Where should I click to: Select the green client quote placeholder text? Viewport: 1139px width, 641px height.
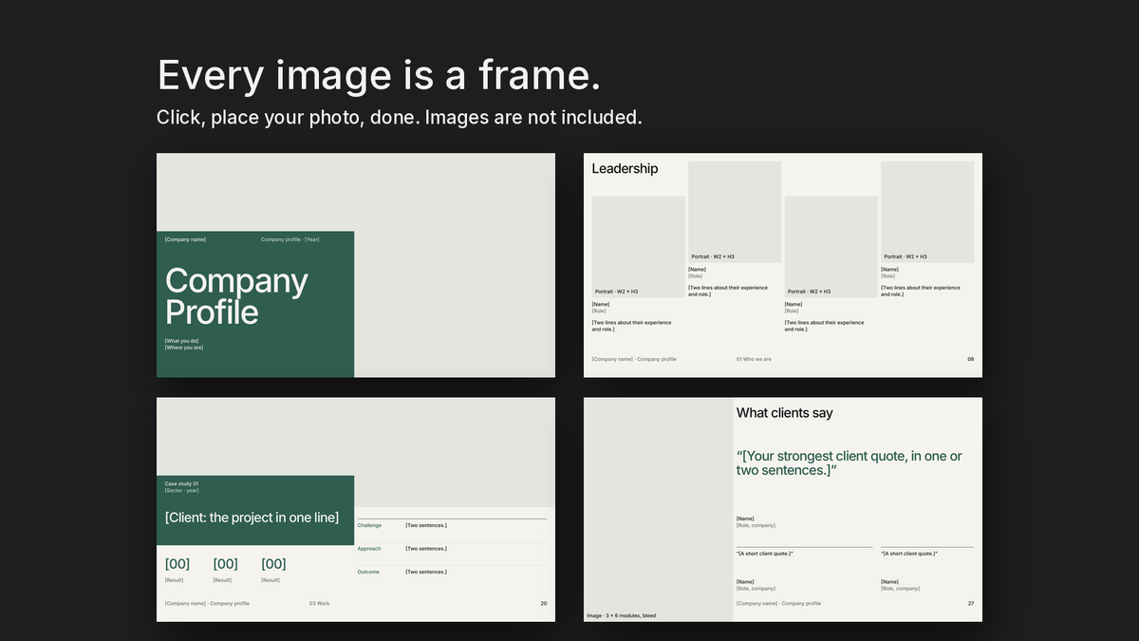tap(850, 463)
